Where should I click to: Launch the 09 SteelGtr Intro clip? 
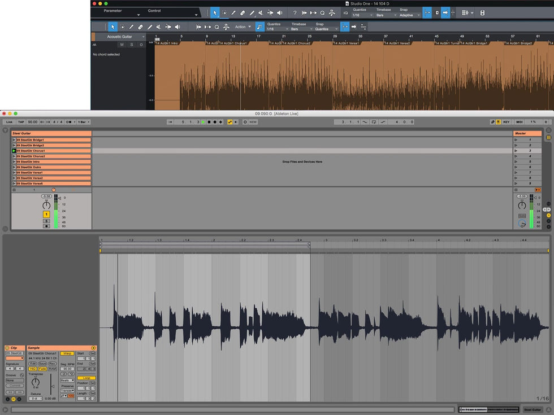click(14, 162)
